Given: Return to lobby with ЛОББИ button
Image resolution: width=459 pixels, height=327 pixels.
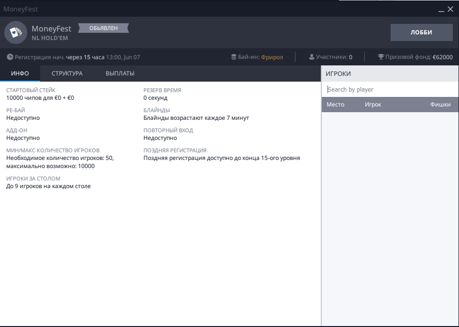Looking at the screenshot, I should (x=421, y=32).
